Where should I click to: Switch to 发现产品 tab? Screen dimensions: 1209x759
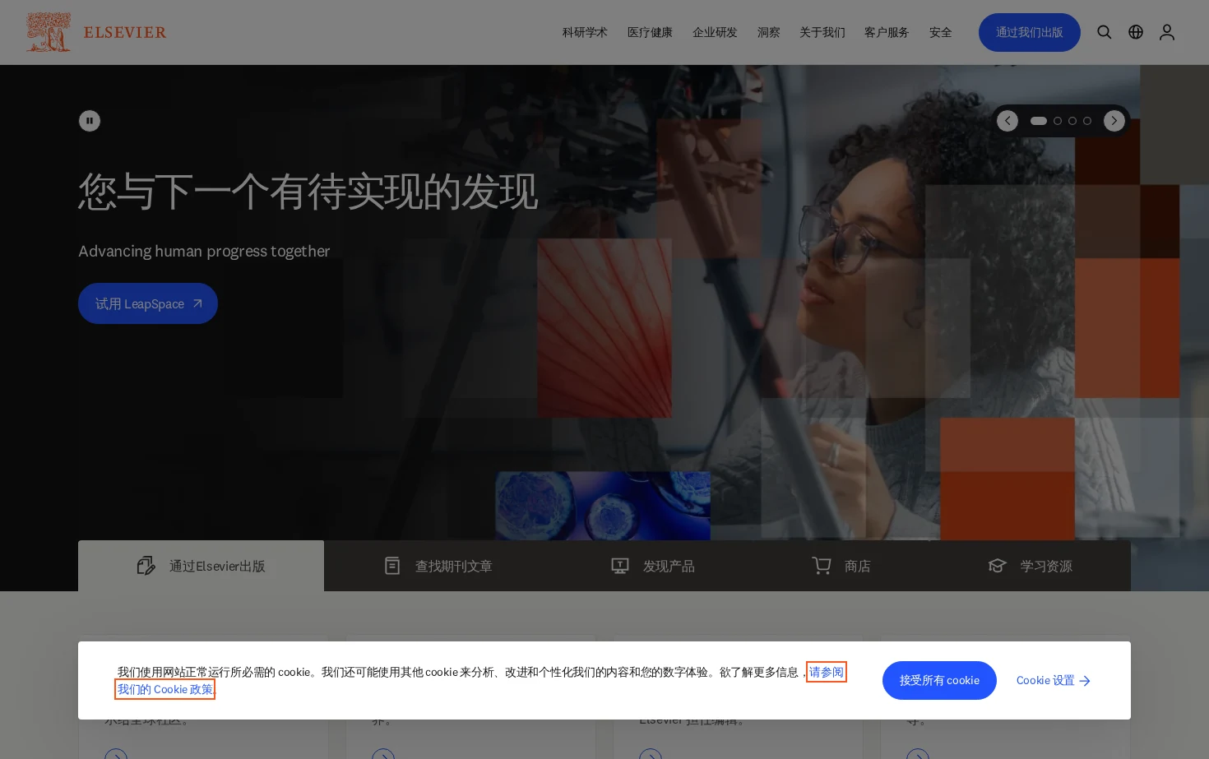click(653, 566)
